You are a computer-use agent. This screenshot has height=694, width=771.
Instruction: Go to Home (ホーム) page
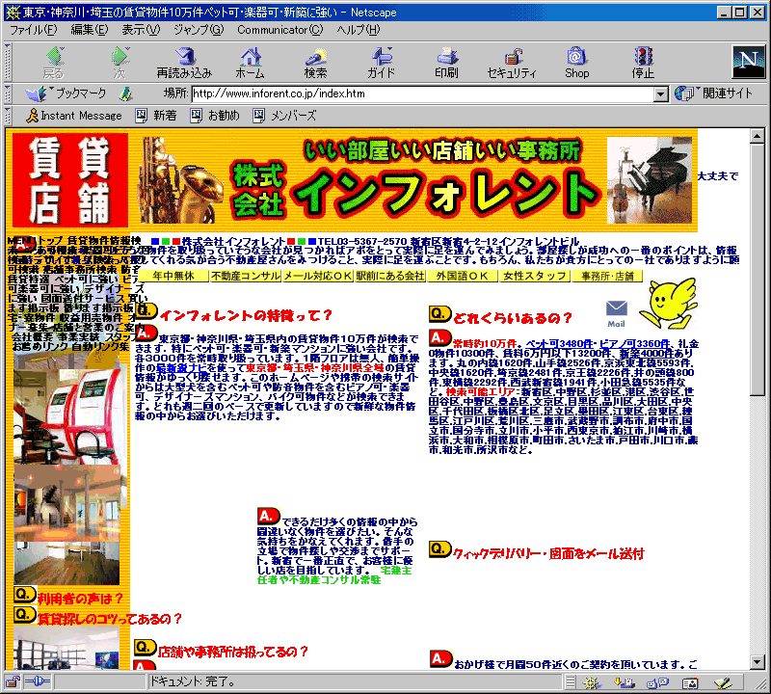[x=250, y=63]
